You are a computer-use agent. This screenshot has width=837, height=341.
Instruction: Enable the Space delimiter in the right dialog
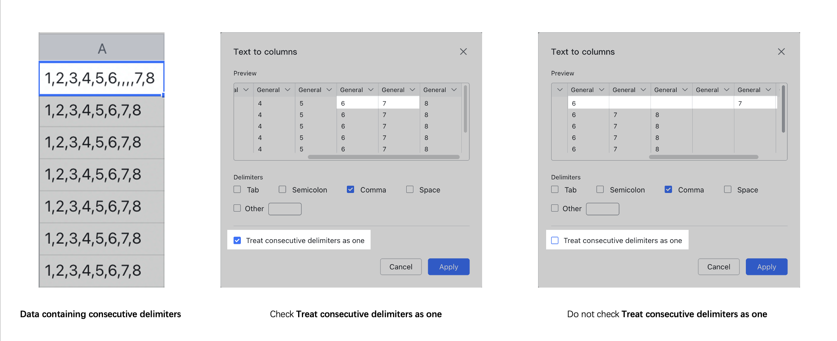728,190
